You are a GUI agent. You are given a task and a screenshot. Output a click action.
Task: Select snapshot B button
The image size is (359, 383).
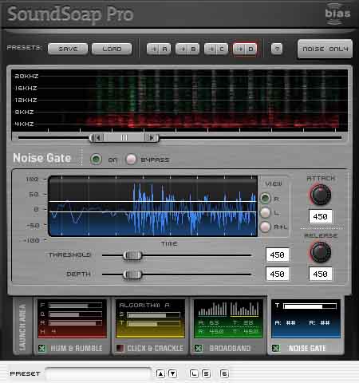pyautogui.click(x=187, y=49)
